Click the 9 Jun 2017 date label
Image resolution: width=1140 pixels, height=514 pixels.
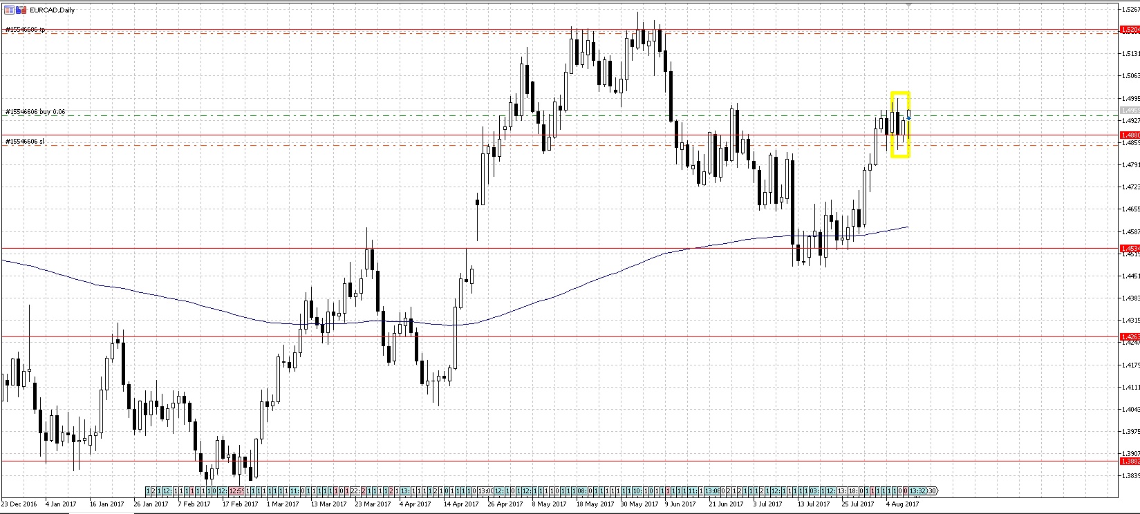point(682,504)
